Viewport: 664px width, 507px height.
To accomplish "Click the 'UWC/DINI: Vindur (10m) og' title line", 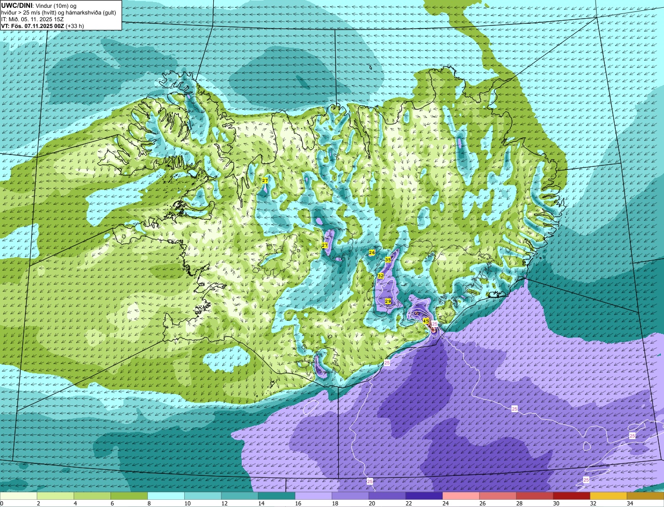I will tap(39, 5).
